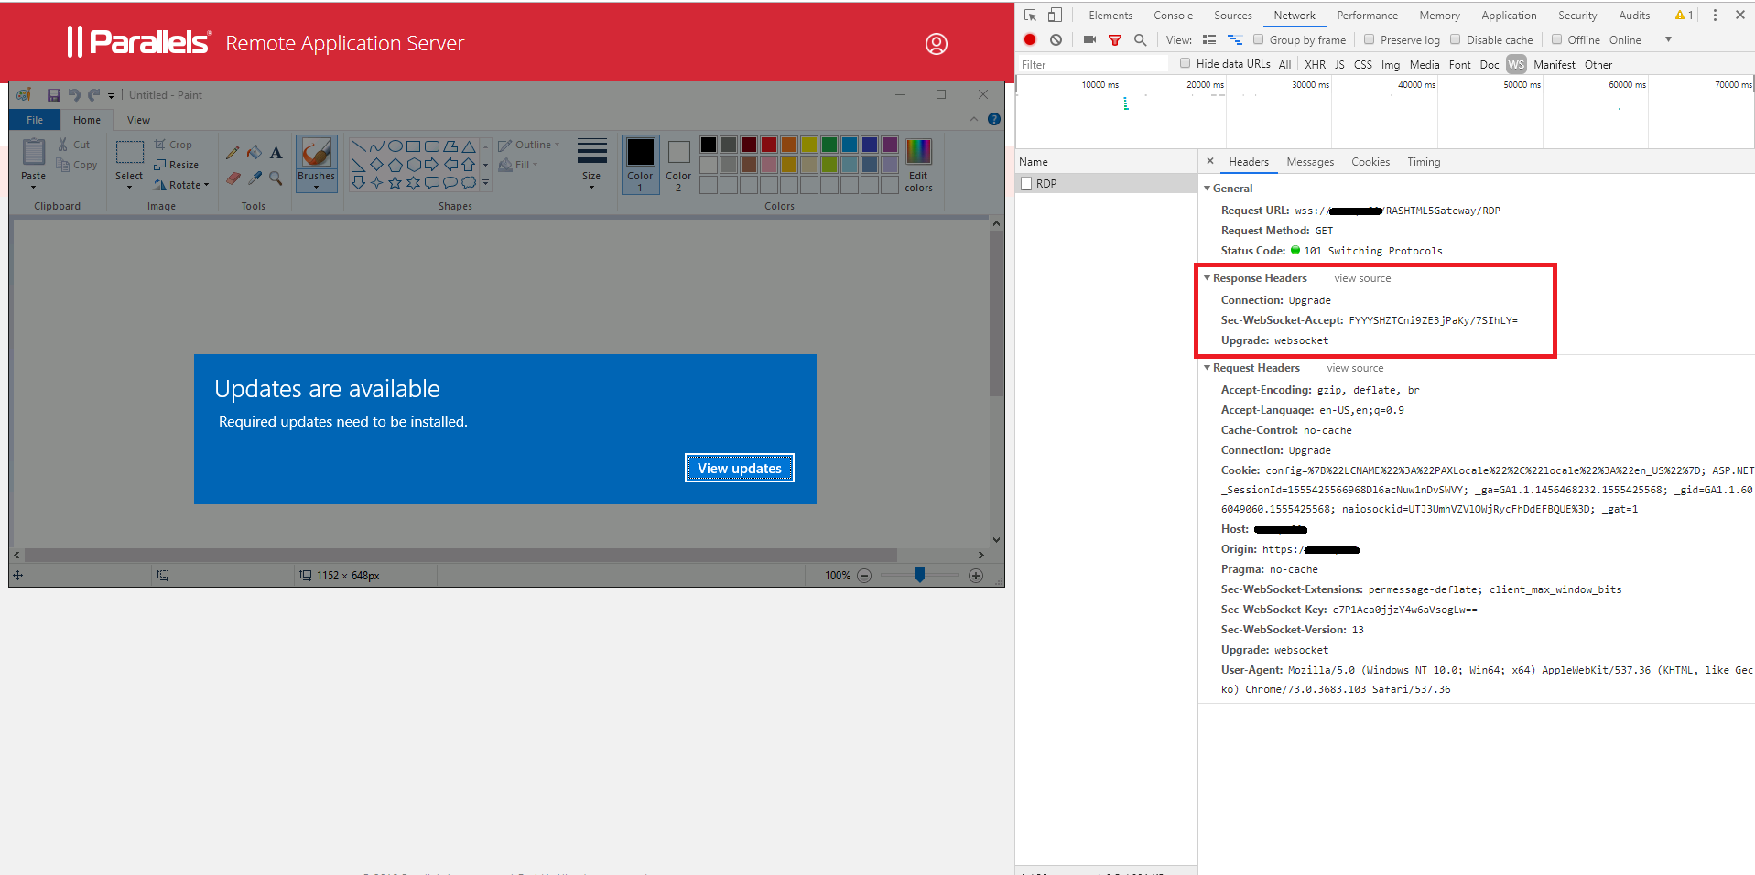
Task: Click the clear network log icon
Action: (1056, 39)
